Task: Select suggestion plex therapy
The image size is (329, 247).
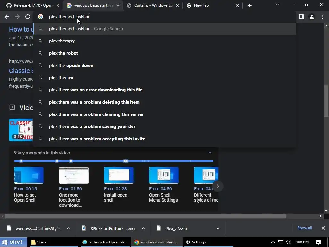Action: pyautogui.click(x=165, y=41)
